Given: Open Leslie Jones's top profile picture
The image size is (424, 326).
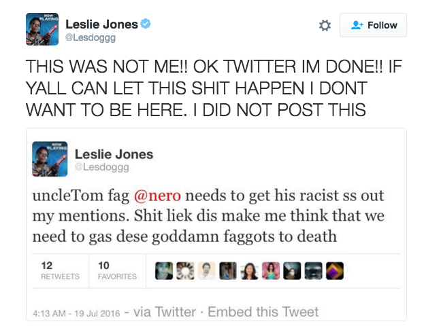Looking at the screenshot, I should (42, 29).
